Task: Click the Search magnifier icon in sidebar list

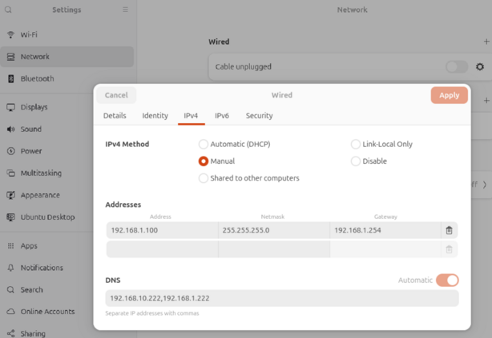Action: 10,289
